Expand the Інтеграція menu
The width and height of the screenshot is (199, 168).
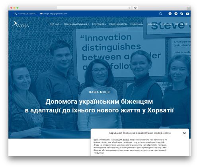pos(99,24)
